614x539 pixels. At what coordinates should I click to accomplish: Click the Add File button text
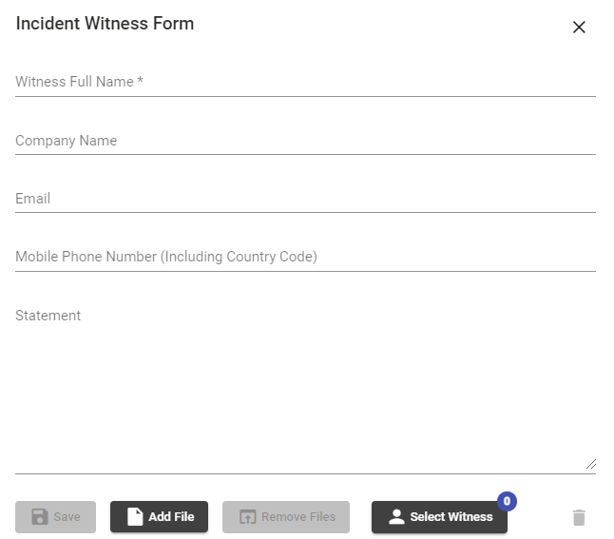pos(171,517)
